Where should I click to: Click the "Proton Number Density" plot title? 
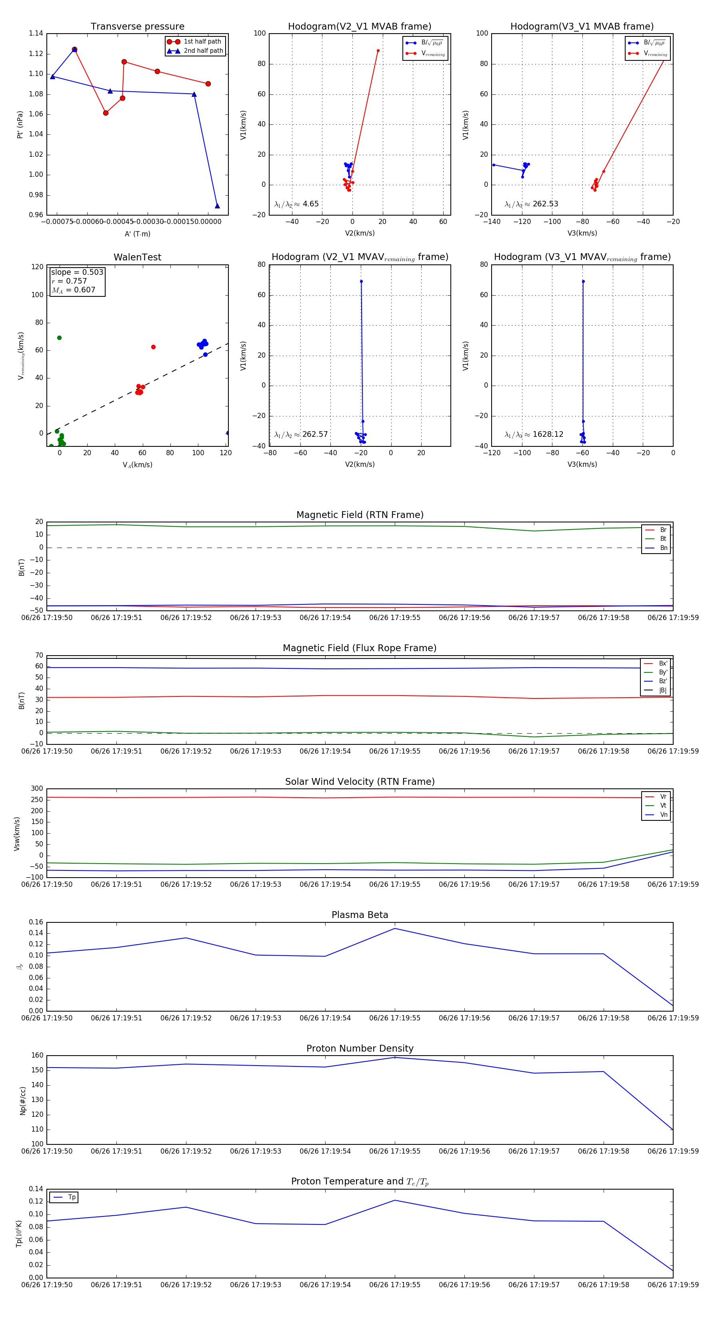pyautogui.click(x=360, y=1048)
